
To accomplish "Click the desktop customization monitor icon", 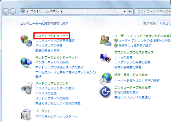I will (x=105, y=58).
